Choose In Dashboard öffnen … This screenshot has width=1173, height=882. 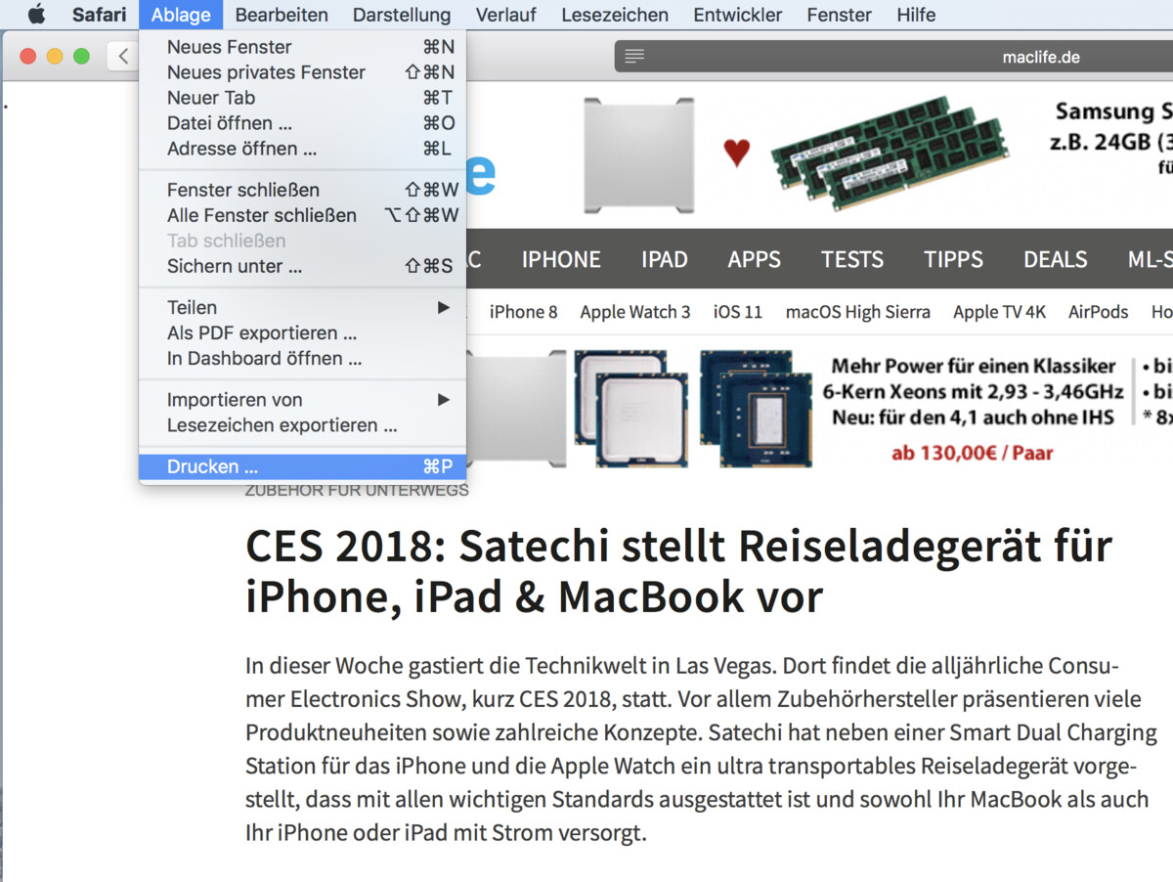pos(302,358)
